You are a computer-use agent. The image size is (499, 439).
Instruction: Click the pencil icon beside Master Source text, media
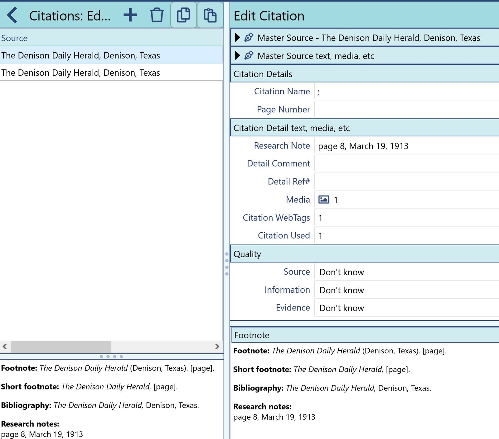tap(249, 55)
